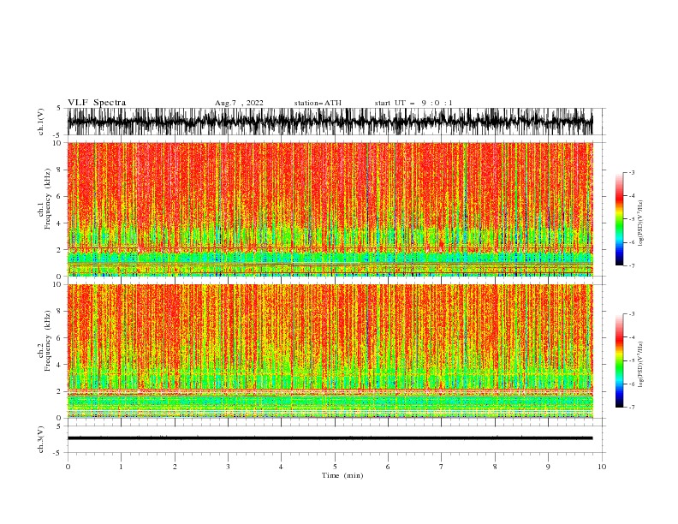Click time axis tick label "10" at bottom right
This screenshot has width=678, height=524.
(602, 467)
